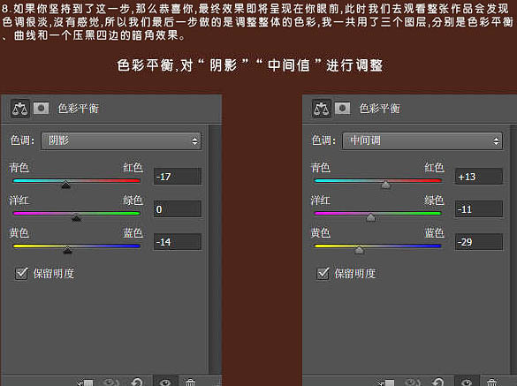Toggle layer visibility eye in right panel footer
This screenshot has width=517, height=386.
pyautogui.click(x=467, y=382)
